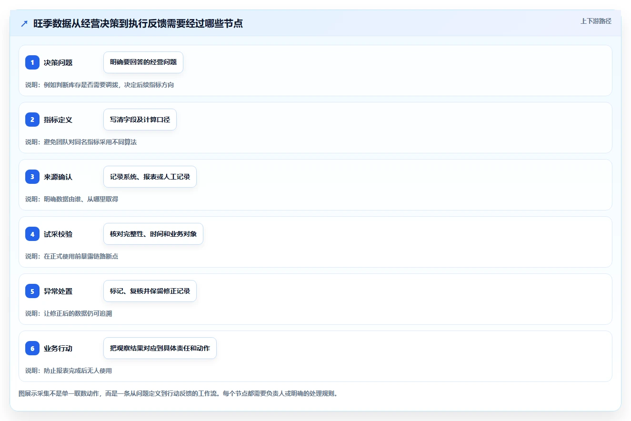The width and height of the screenshot is (631, 421).
Task: Click the 指标定义 step label
Action: click(x=58, y=120)
